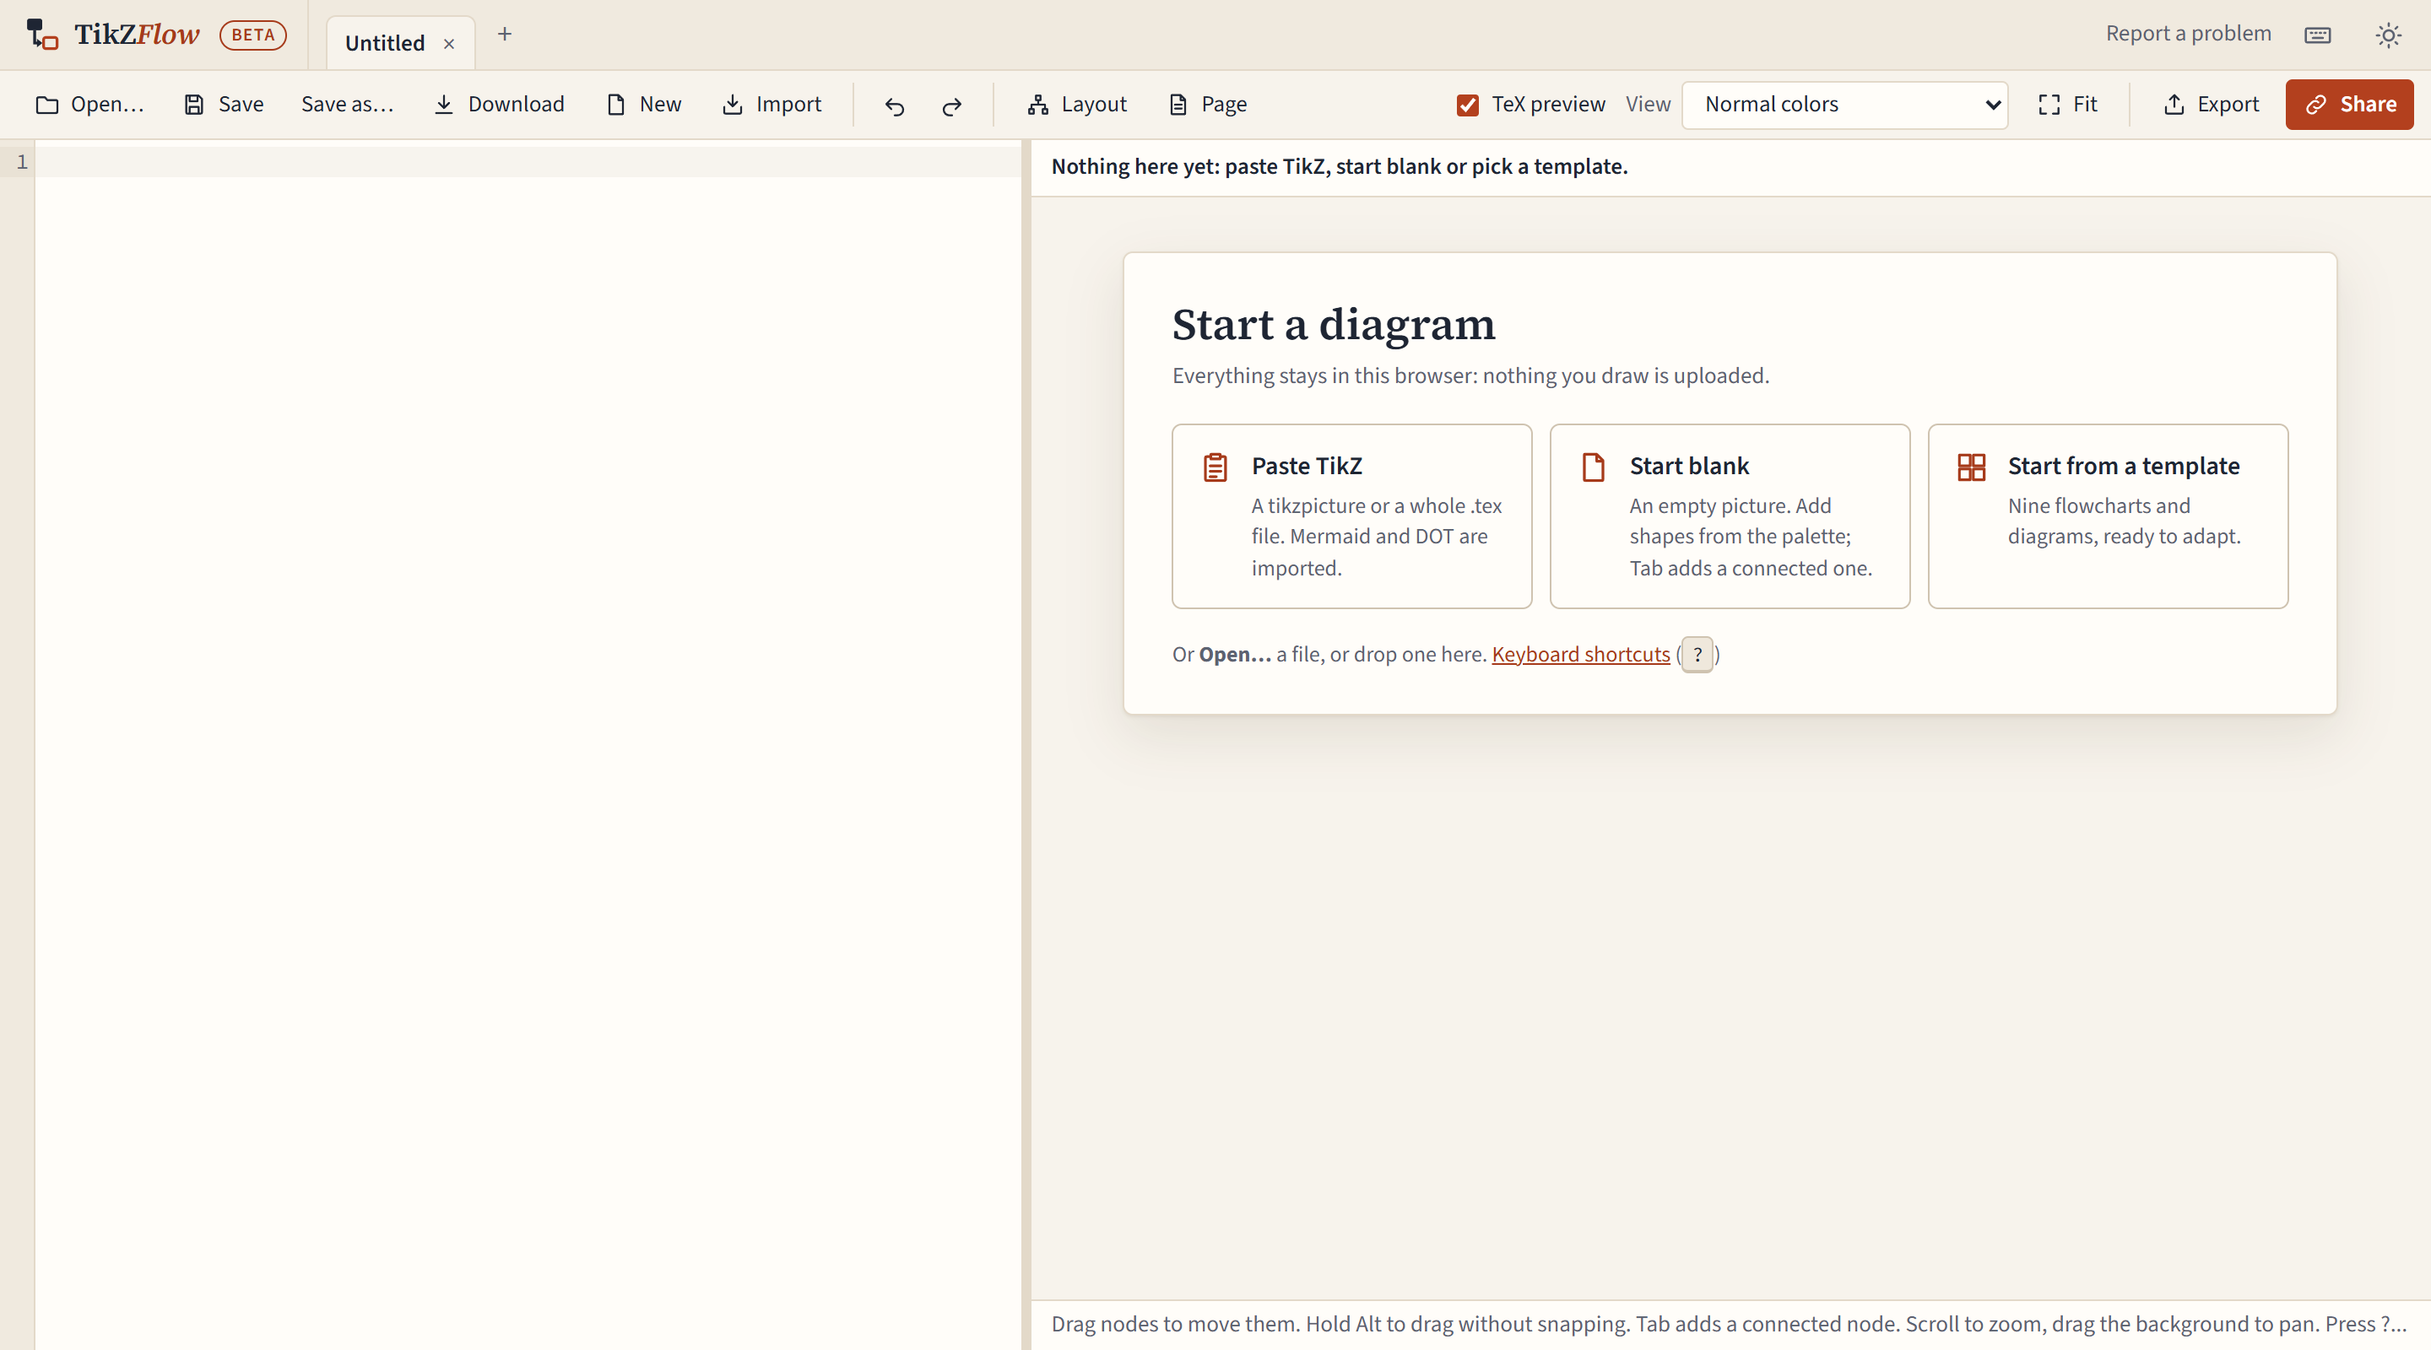The width and height of the screenshot is (2431, 1350).
Task: Import a diagram file
Action: pos(772,105)
